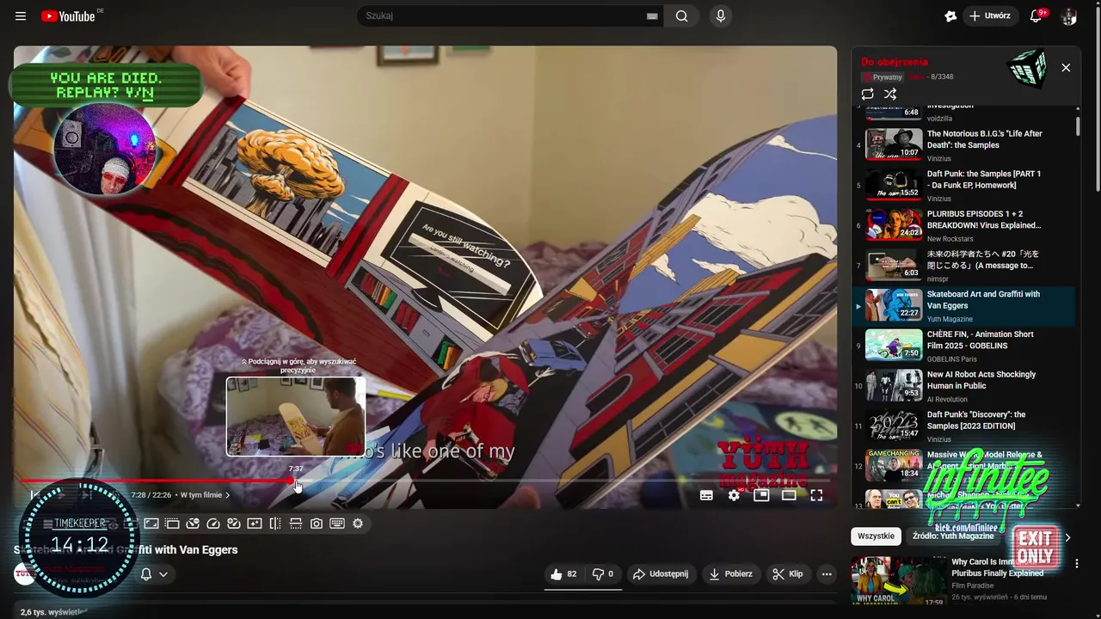The width and height of the screenshot is (1101, 619).
Task: Open the icon left of Utwórz
Action: pyautogui.click(x=950, y=16)
